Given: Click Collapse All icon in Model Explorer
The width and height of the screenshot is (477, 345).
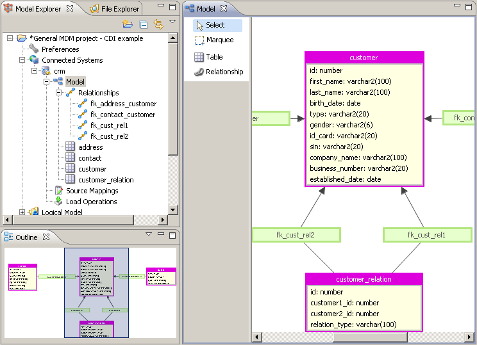Looking at the screenshot, I should pos(143,24).
